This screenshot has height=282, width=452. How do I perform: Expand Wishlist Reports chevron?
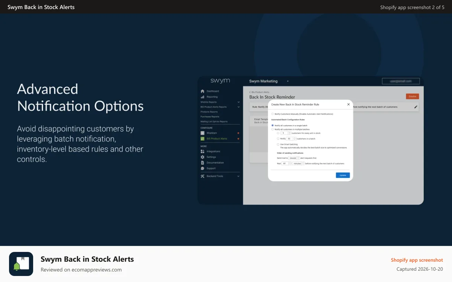tap(238, 102)
